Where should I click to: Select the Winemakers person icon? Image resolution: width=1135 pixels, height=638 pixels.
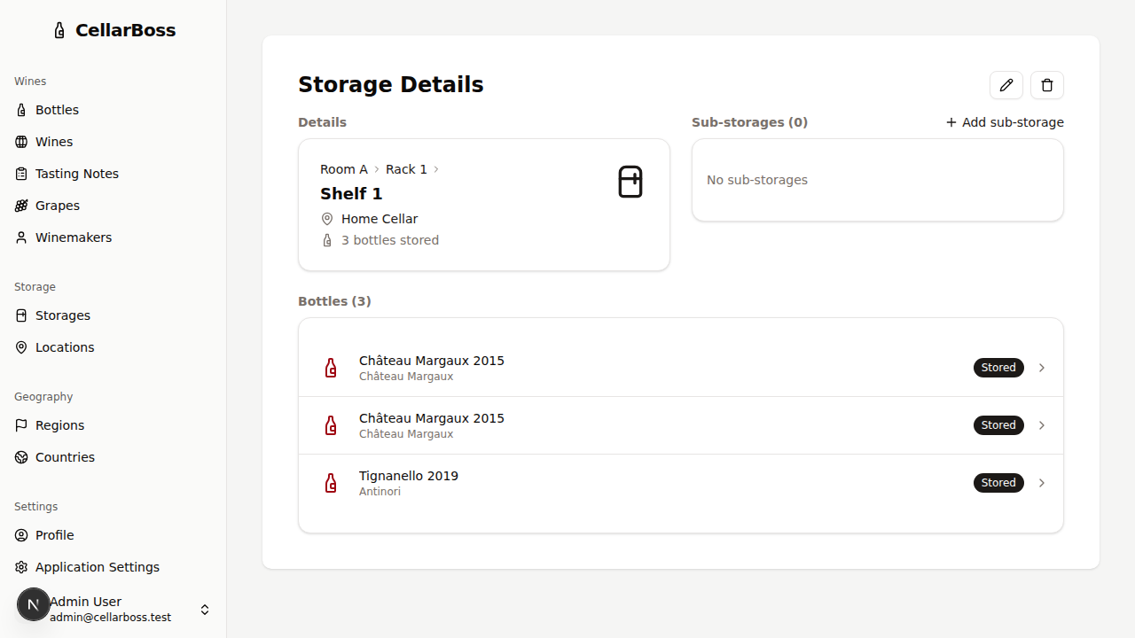21,237
